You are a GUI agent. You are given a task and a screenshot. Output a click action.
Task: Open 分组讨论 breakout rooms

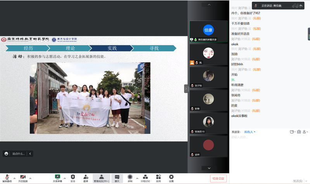pyautogui.click(x=145, y=178)
